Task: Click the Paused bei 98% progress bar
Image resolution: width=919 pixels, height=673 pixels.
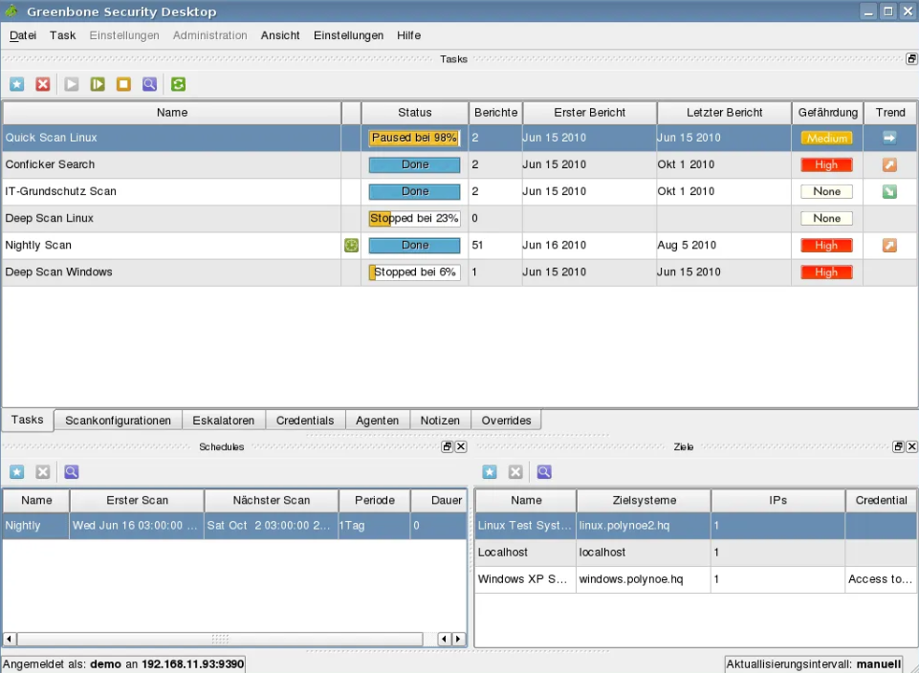Action: [x=414, y=138]
